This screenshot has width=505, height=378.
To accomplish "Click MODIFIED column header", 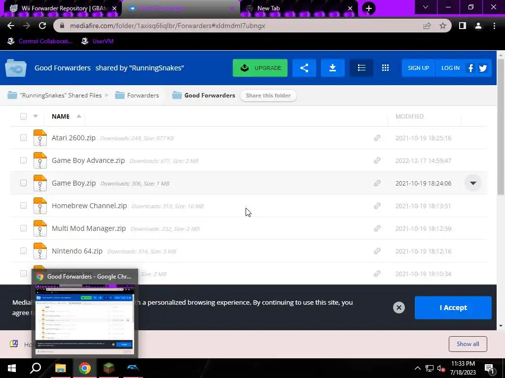I will (x=409, y=116).
